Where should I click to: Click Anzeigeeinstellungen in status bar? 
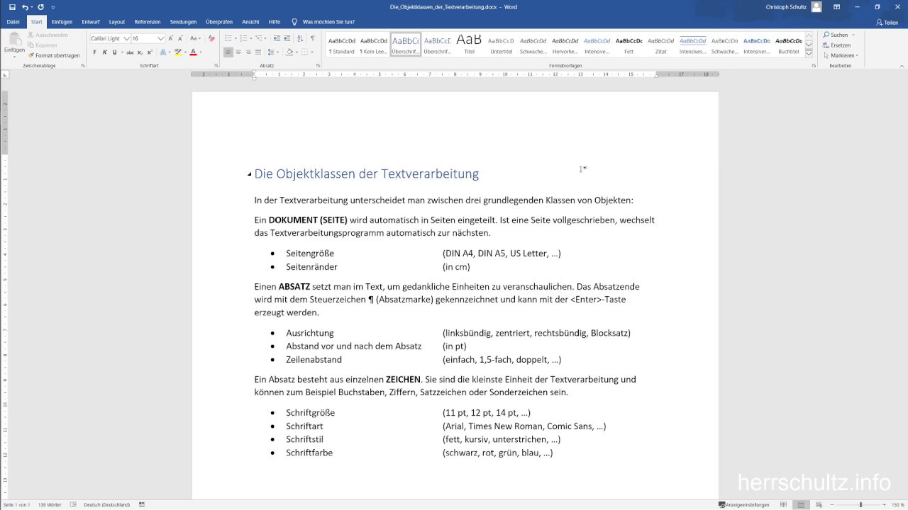pos(744,504)
